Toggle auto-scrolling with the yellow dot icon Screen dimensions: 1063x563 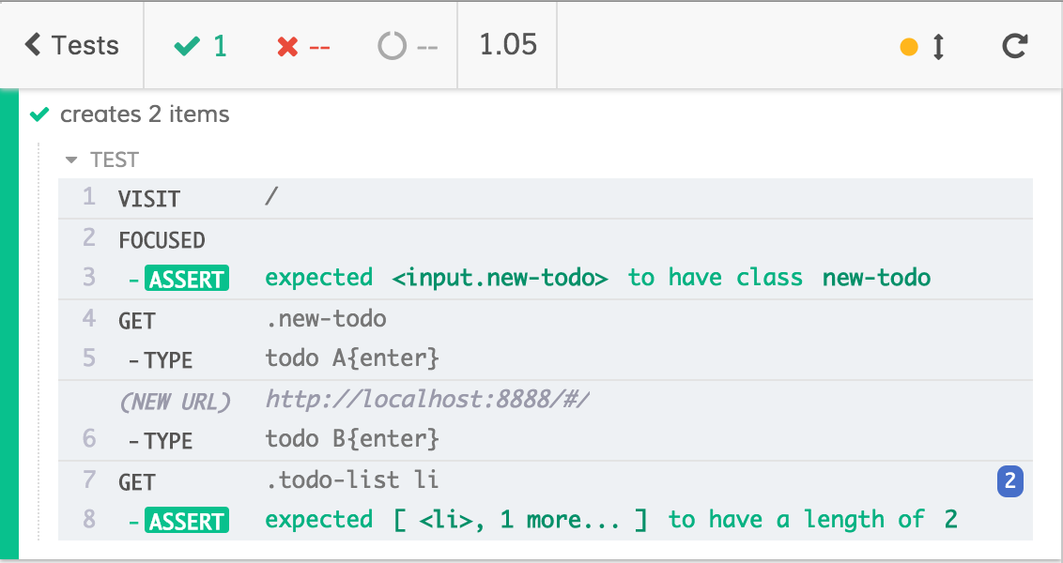[x=909, y=44]
